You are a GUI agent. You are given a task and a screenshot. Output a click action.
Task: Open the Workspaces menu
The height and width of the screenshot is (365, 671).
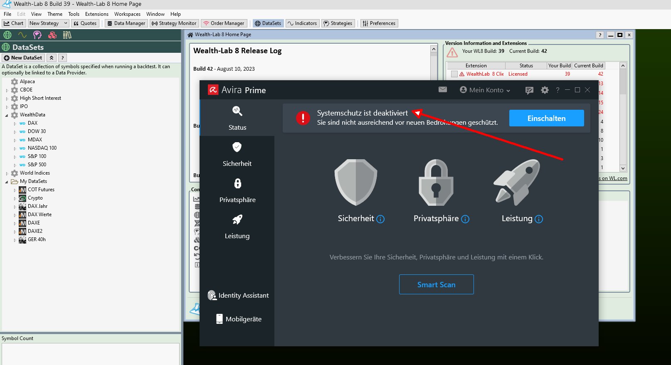127,14
